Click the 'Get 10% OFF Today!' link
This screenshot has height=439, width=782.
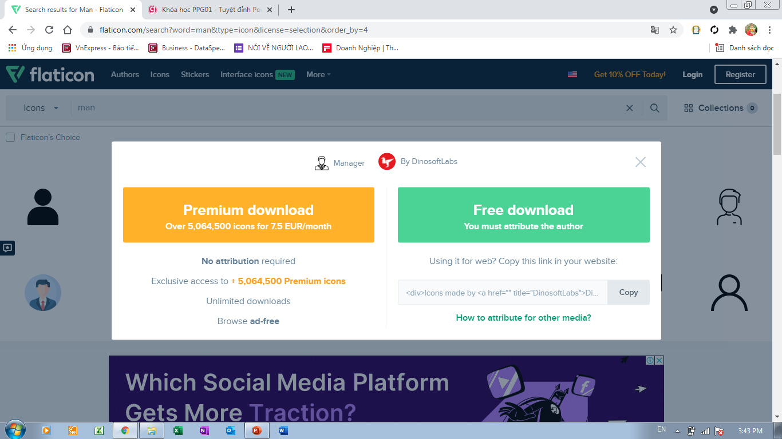(x=630, y=74)
